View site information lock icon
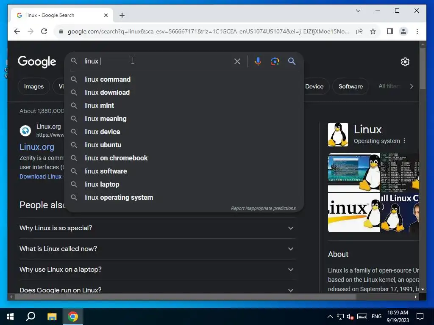434x325 pixels. (61, 31)
